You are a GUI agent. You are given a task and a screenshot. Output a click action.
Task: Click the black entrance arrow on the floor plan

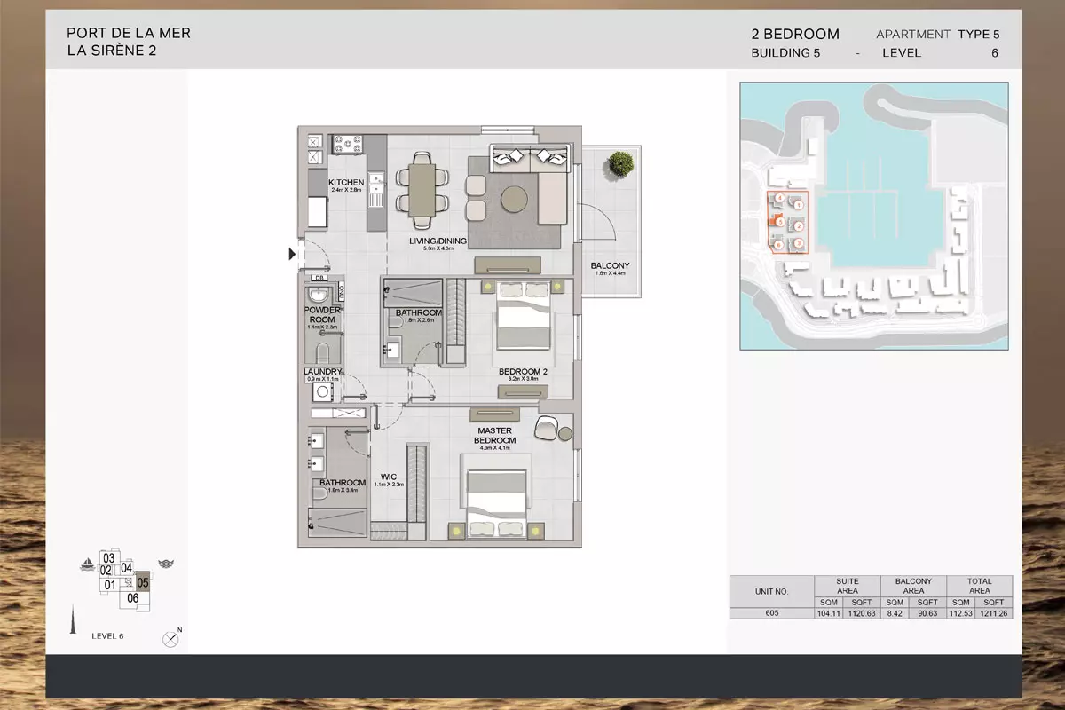[x=292, y=255]
